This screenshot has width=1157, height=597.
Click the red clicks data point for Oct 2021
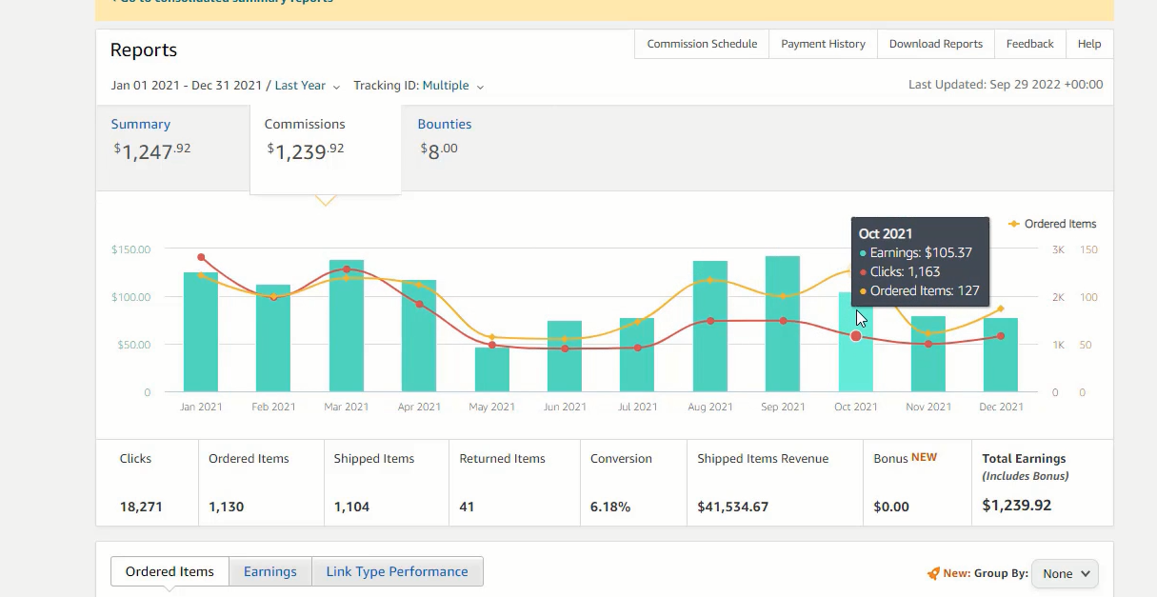tap(856, 336)
